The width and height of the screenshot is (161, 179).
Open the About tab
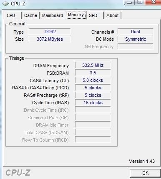[113, 15]
